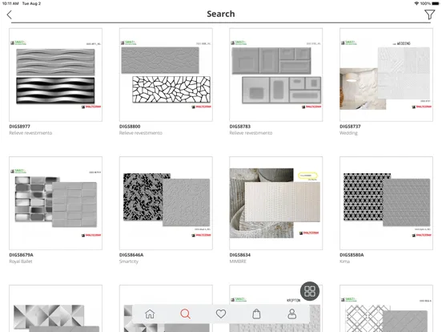
Task: Open product thumbnail DIGS8737 Wedding
Action: click(x=386, y=75)
